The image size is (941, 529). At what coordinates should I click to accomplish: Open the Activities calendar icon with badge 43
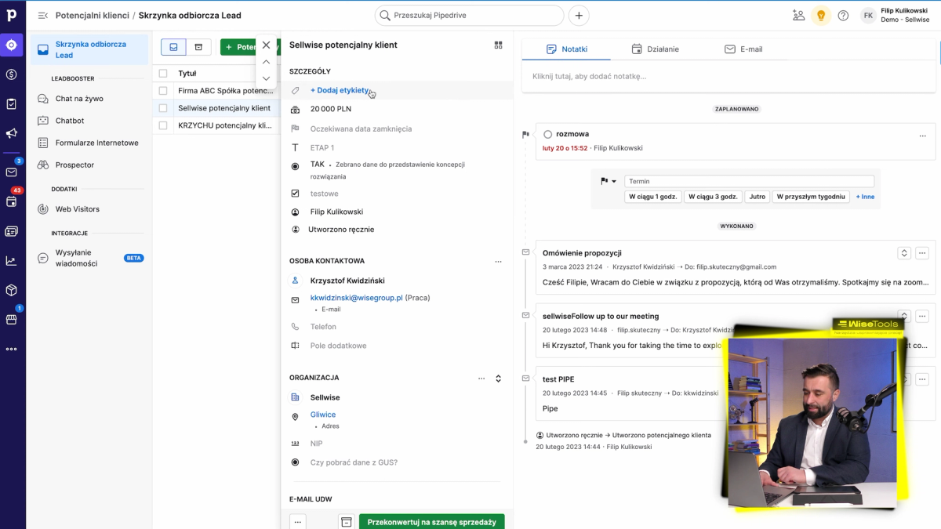(12, 201)
